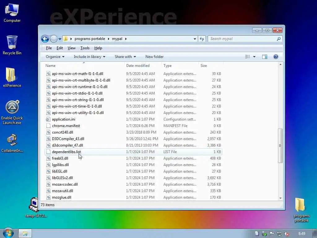Select the programs portable desktop folder
Viewport: 317px width, 238px height.
(x=301, y=210)
